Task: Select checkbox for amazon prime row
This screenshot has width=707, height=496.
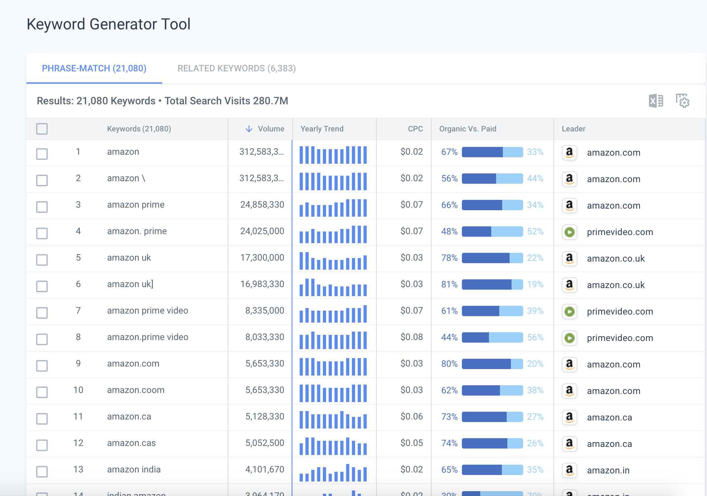Action: click(42, 207)
